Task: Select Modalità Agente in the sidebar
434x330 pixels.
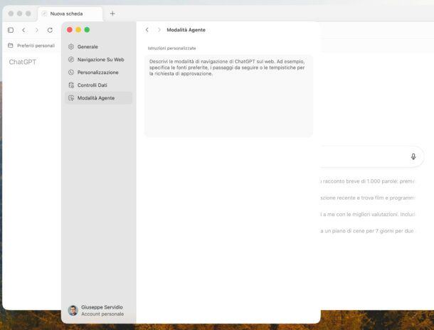Action: click(x=96, y=98)
